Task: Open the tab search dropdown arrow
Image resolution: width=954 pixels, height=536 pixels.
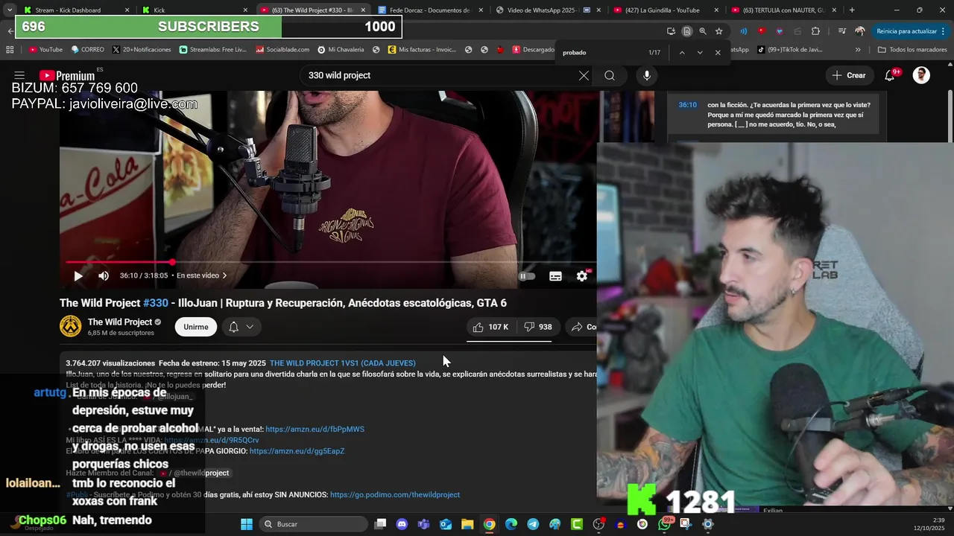Action: point(9,10)
